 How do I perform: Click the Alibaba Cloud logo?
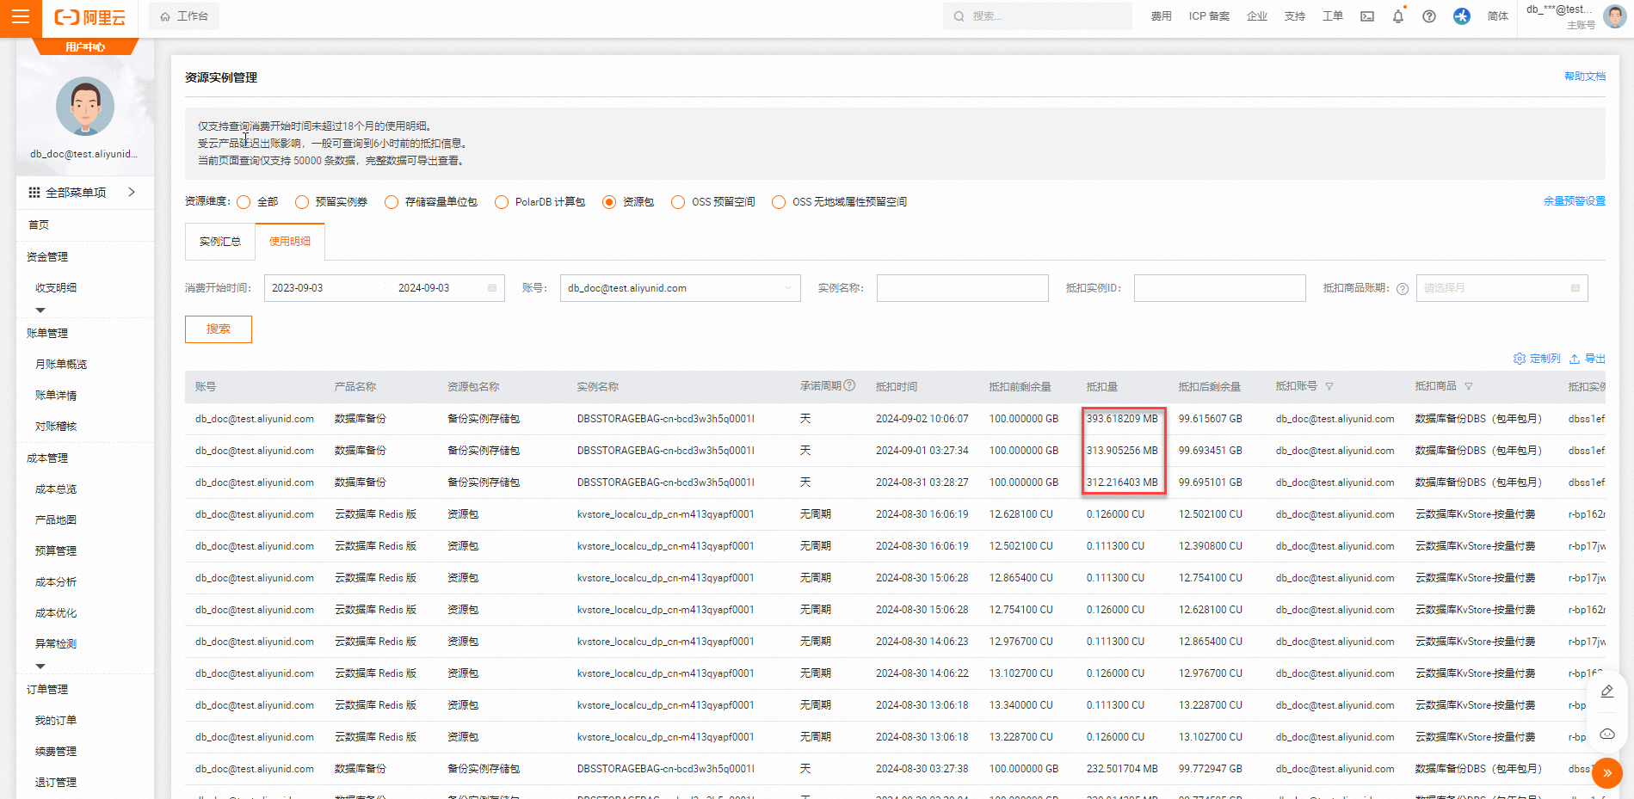tap(90, 17)
